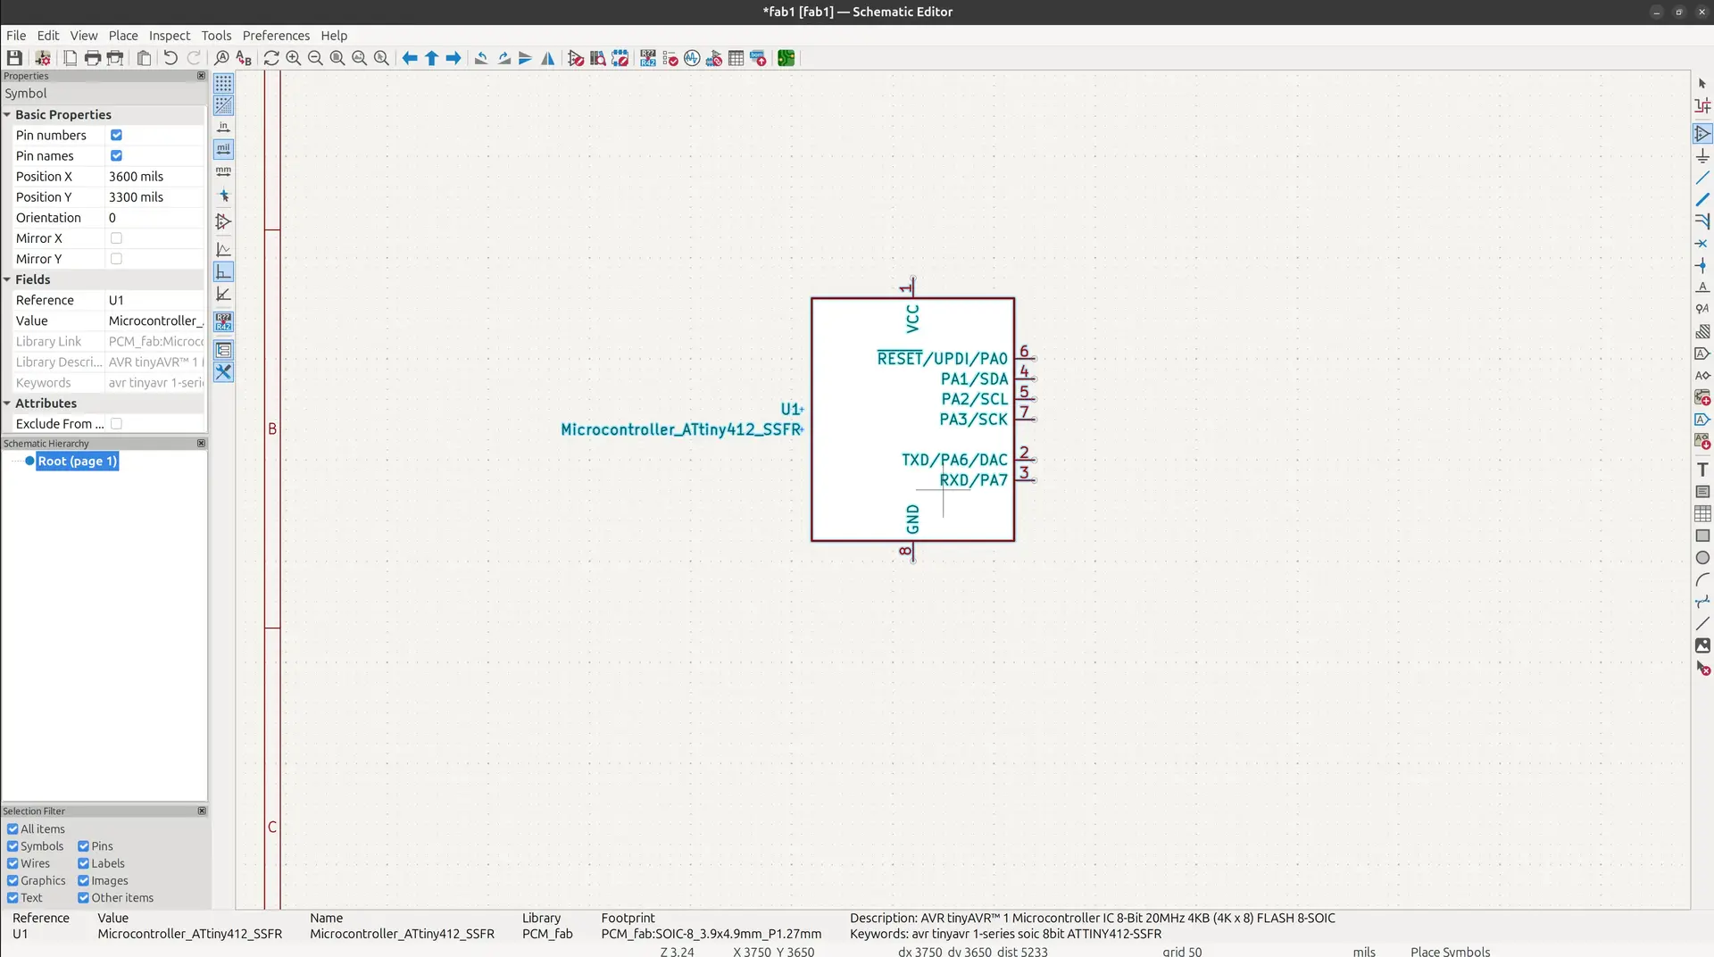Switch units to millimeters
This screenshot has height=957, width=1714.
[x=223, y=171]
